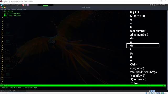
Task: Click line number 20 in the vim gutter
Action: pyautogui.click(x=2, y=49)
